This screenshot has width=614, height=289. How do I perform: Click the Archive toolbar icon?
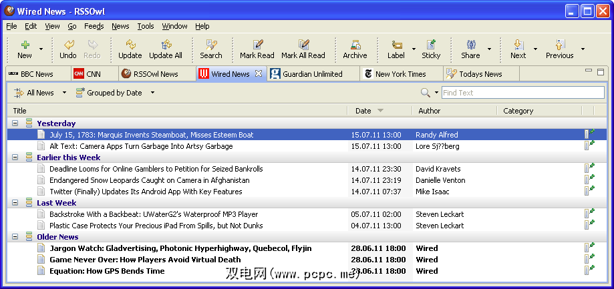point(355,45)
